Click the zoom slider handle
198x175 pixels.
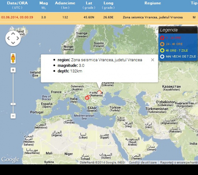coord(13,104)
